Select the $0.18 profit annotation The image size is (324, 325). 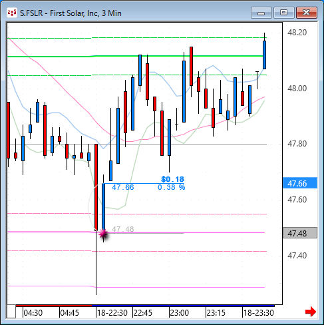[172, 179]
